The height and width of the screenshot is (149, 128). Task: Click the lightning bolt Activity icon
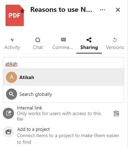click(x=12, y=40)
